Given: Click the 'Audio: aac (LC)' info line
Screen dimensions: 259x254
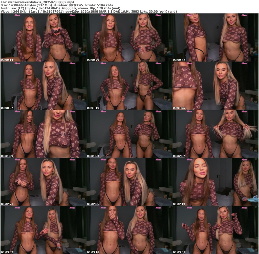Looking at the screenshot, I should [60, 8].
